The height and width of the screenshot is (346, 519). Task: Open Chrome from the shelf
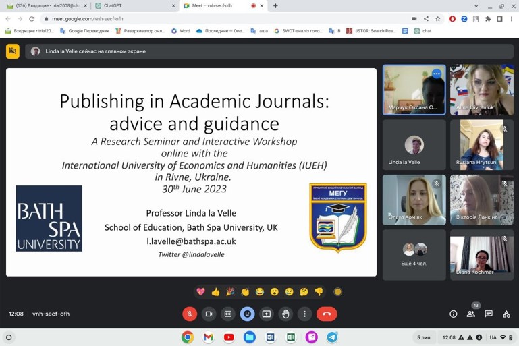point(188,337)
